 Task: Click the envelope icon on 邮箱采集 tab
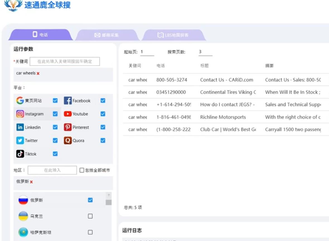click(x=97, y=35)
